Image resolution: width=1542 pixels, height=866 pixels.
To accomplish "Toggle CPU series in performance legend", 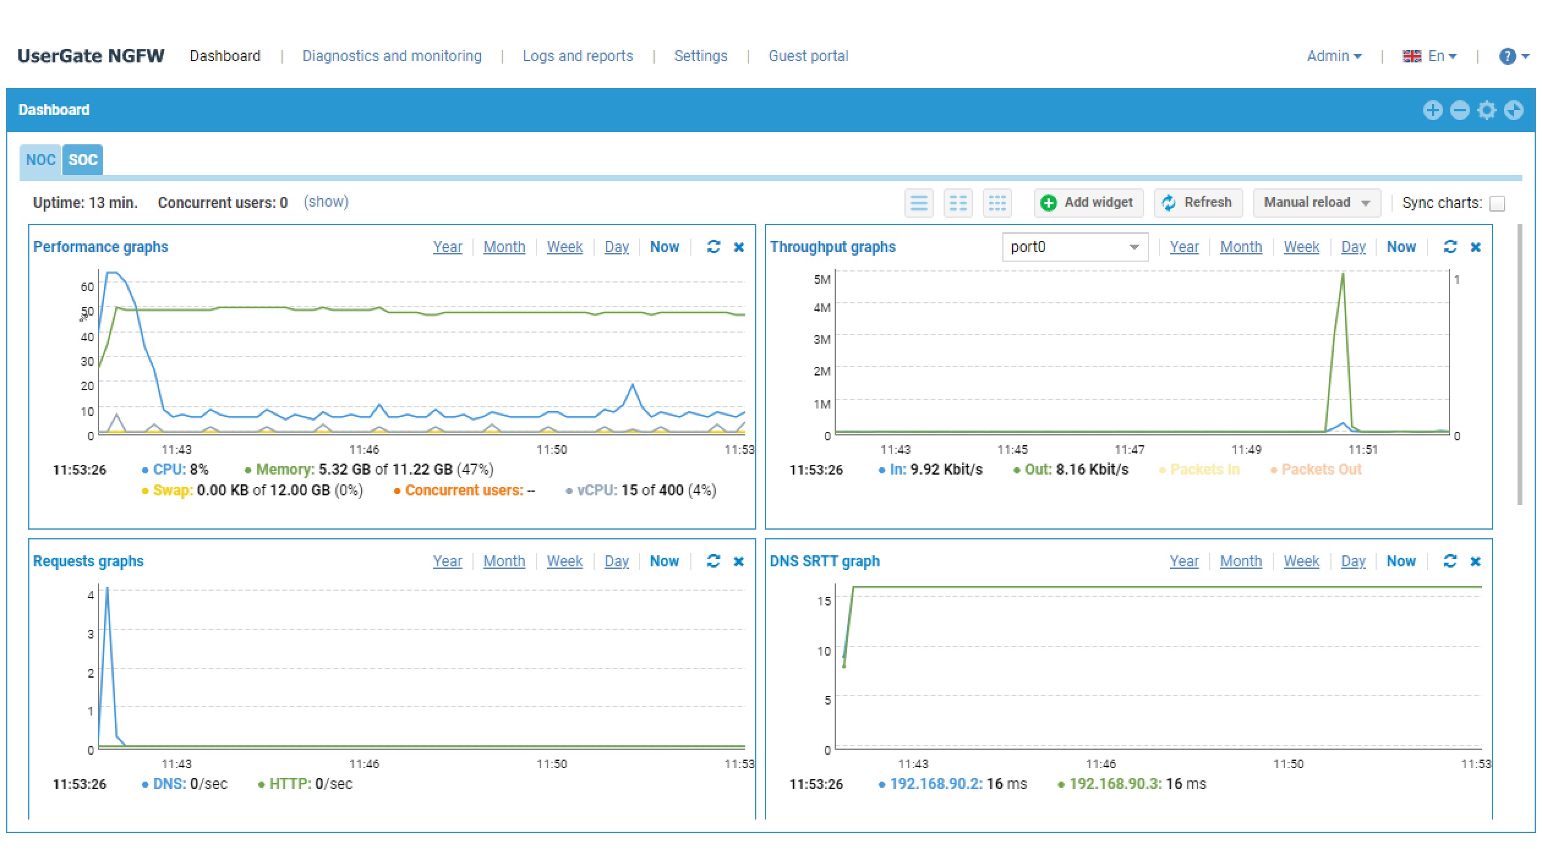I will pyautogui.click(x=169, y=470).
